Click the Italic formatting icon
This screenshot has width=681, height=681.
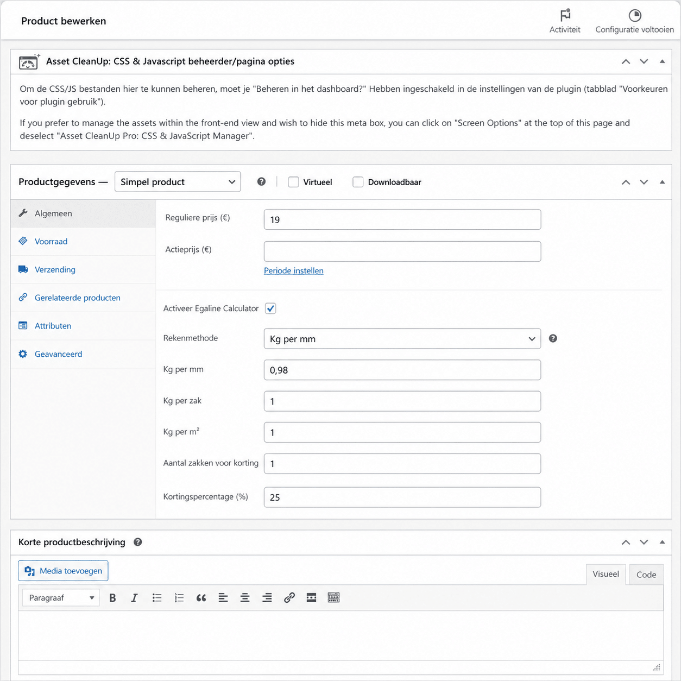click(134, 598)
